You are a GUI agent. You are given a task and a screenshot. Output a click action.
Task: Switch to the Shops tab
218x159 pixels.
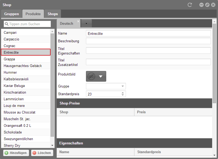pyautogui.click(x=53, y=14)
